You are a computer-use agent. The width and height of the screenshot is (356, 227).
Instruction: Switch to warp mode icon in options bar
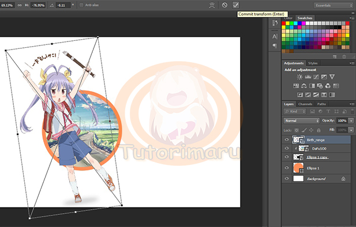coord(212,5)
